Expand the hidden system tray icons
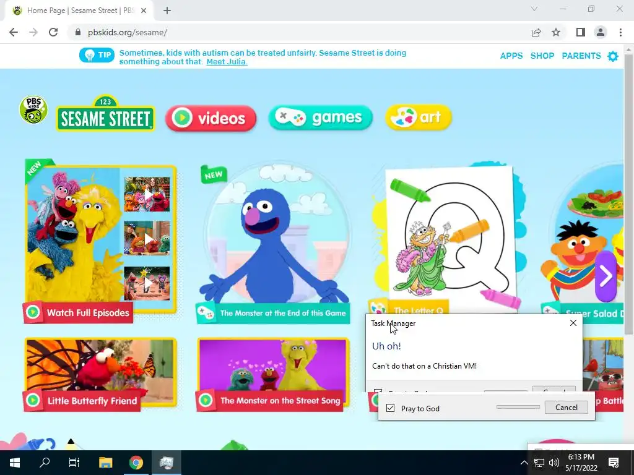The width and height of the screenshot is (634, 475). [524, 463]
